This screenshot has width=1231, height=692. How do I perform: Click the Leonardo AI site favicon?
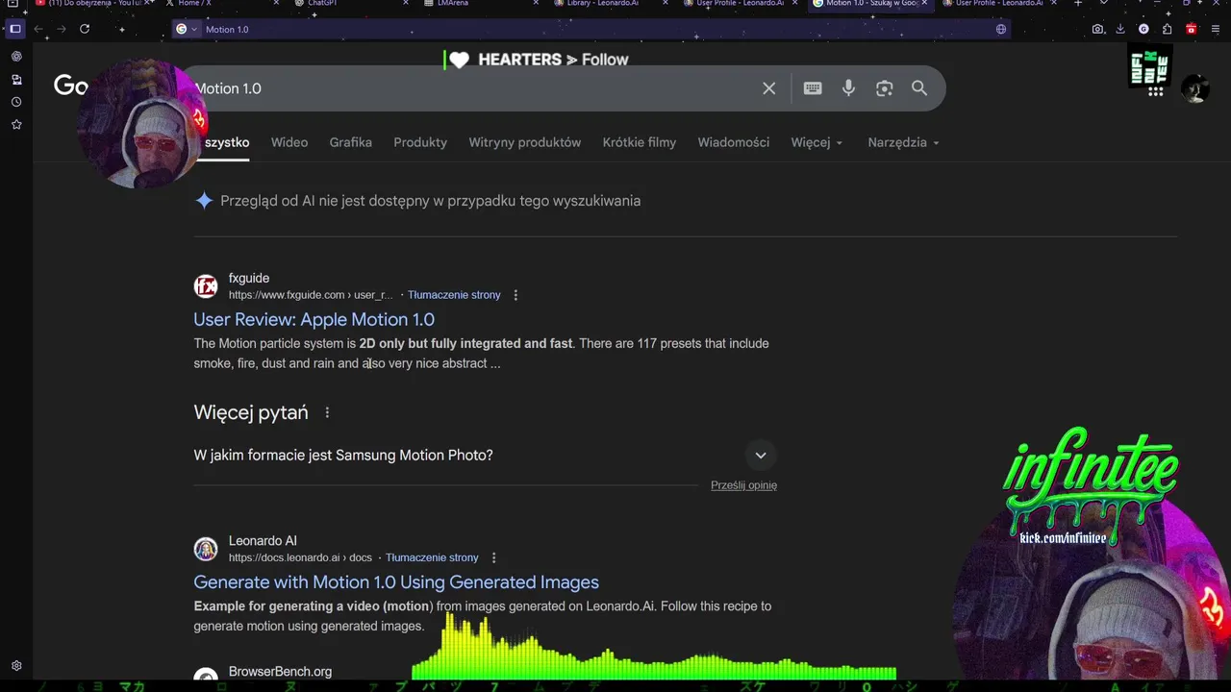tap(206, 549)
